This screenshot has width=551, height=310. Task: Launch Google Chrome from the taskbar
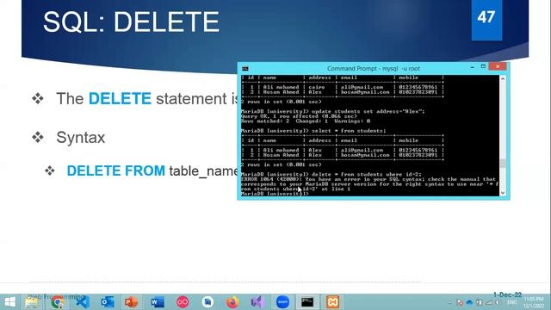(58, 302)
